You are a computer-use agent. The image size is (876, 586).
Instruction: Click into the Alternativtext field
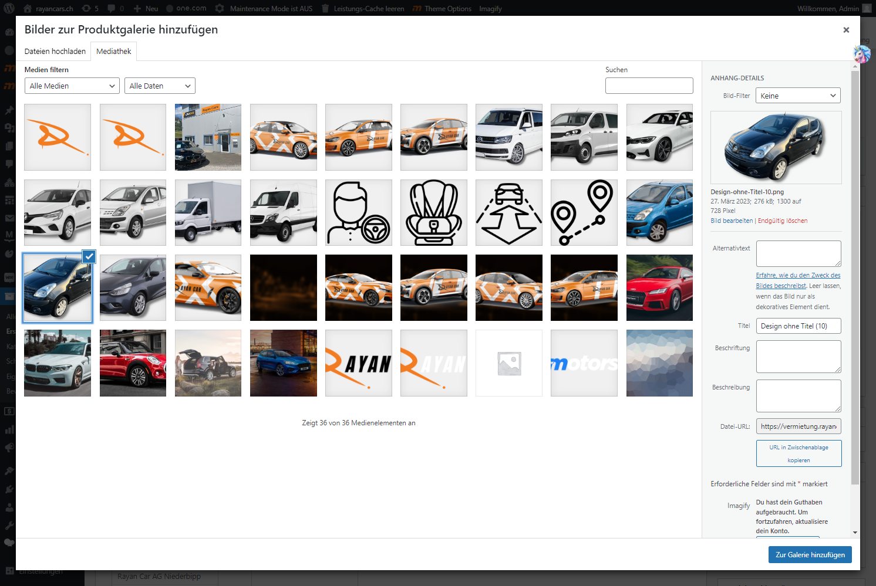[x=798, y=253]
